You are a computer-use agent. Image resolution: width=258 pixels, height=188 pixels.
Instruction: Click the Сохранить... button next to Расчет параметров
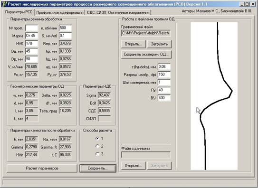click(98, 168)
